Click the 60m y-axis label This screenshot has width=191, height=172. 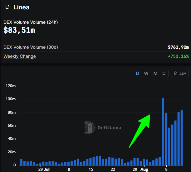click(12, 125)
